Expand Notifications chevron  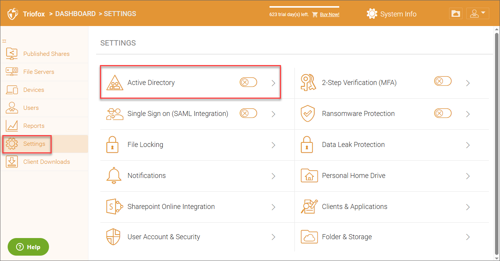(273, 176)
